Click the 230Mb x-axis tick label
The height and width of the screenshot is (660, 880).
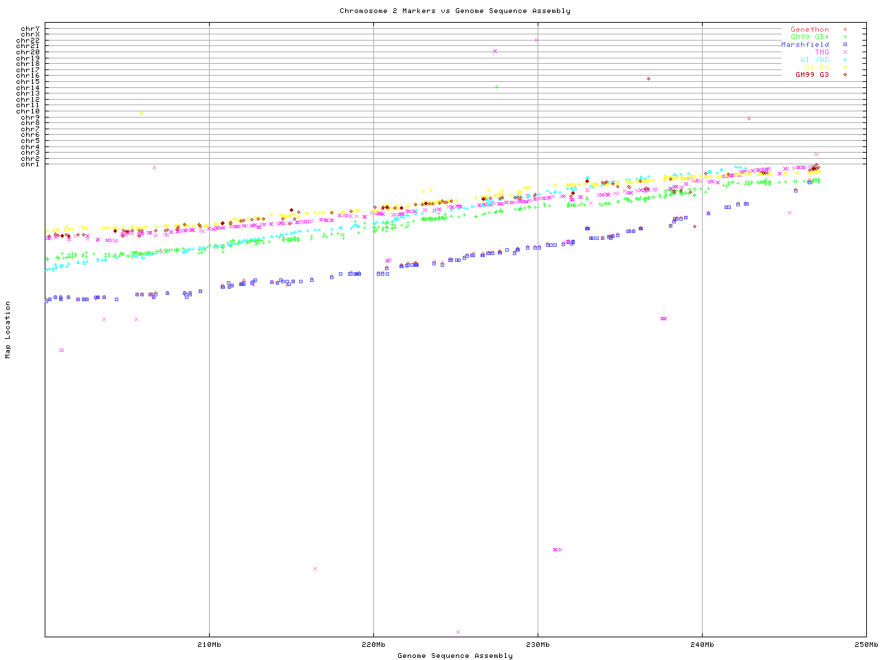tap(538, 645)
